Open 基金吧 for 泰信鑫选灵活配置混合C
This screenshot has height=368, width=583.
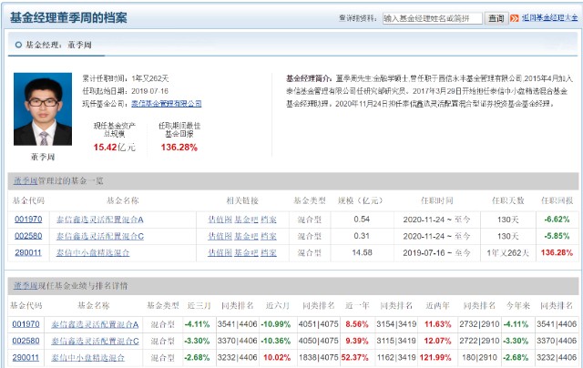(245, 236)
